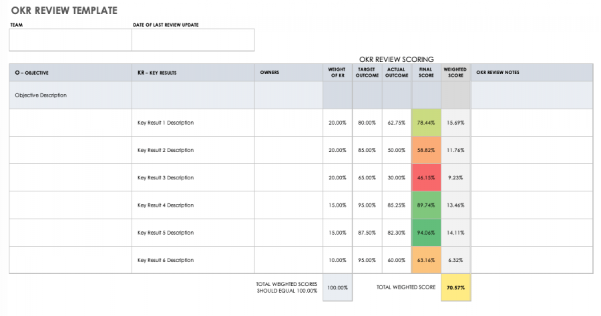The image size is (601, 316).
Task: Click the empty Team input cell
Action: click(70, 40)
